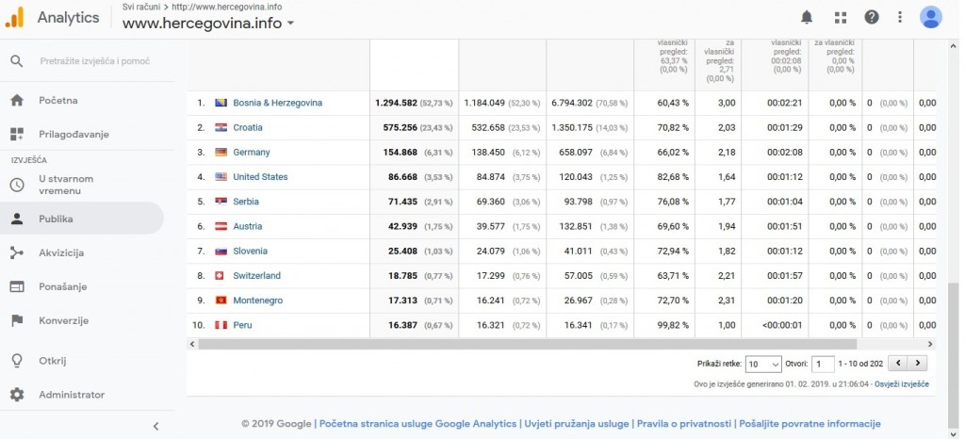Click the Osvježi izvješće link

coord(902,383)
